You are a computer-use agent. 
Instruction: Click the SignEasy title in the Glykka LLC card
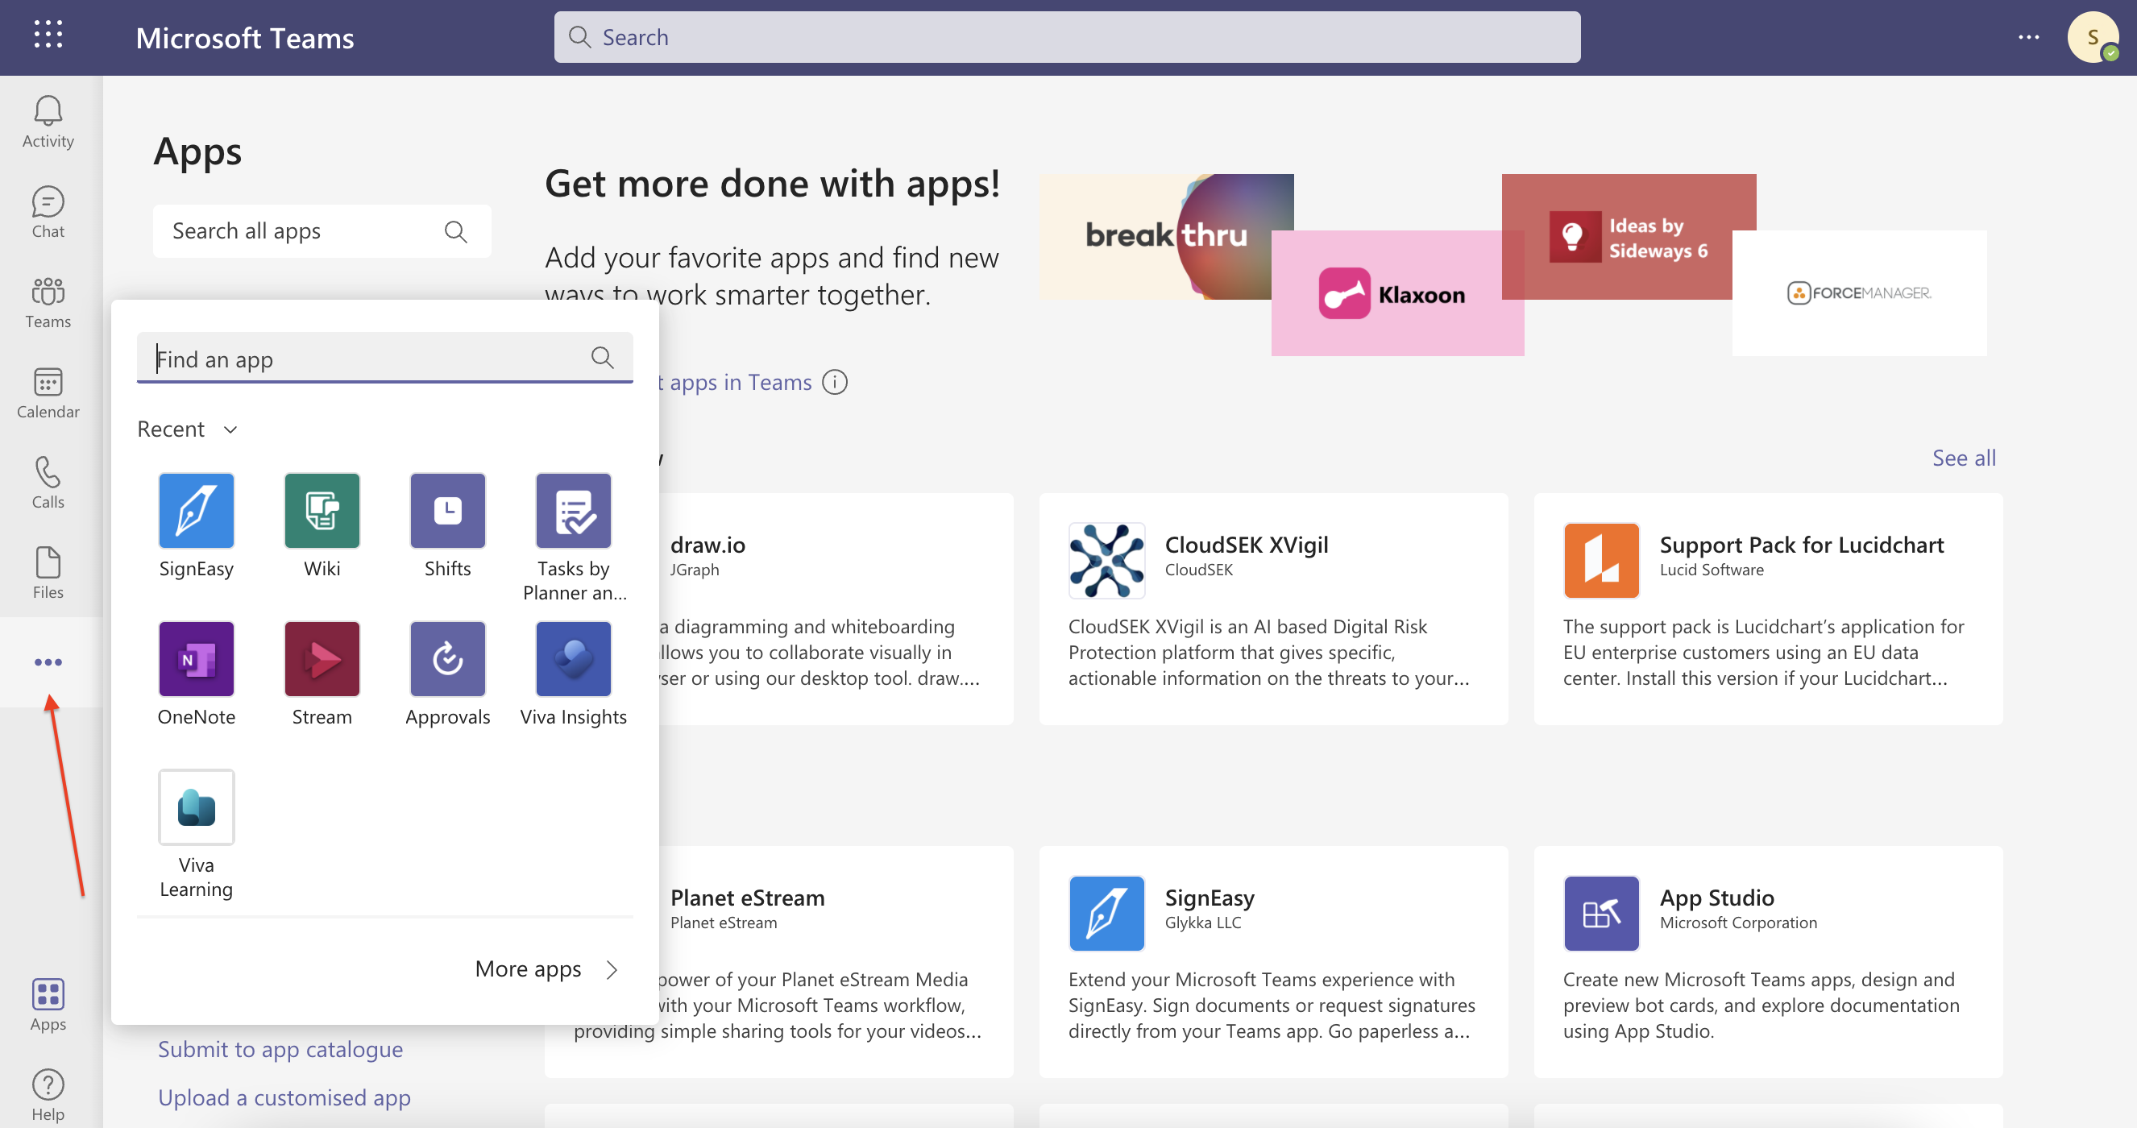(x=1209, y=898)
